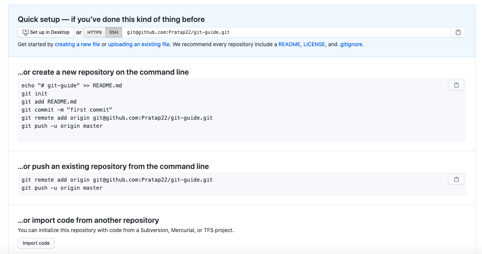
Task: Open the Import code tool
Action: [x=36, y=243]
